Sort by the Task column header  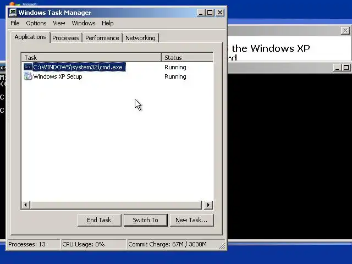point(92,57)
